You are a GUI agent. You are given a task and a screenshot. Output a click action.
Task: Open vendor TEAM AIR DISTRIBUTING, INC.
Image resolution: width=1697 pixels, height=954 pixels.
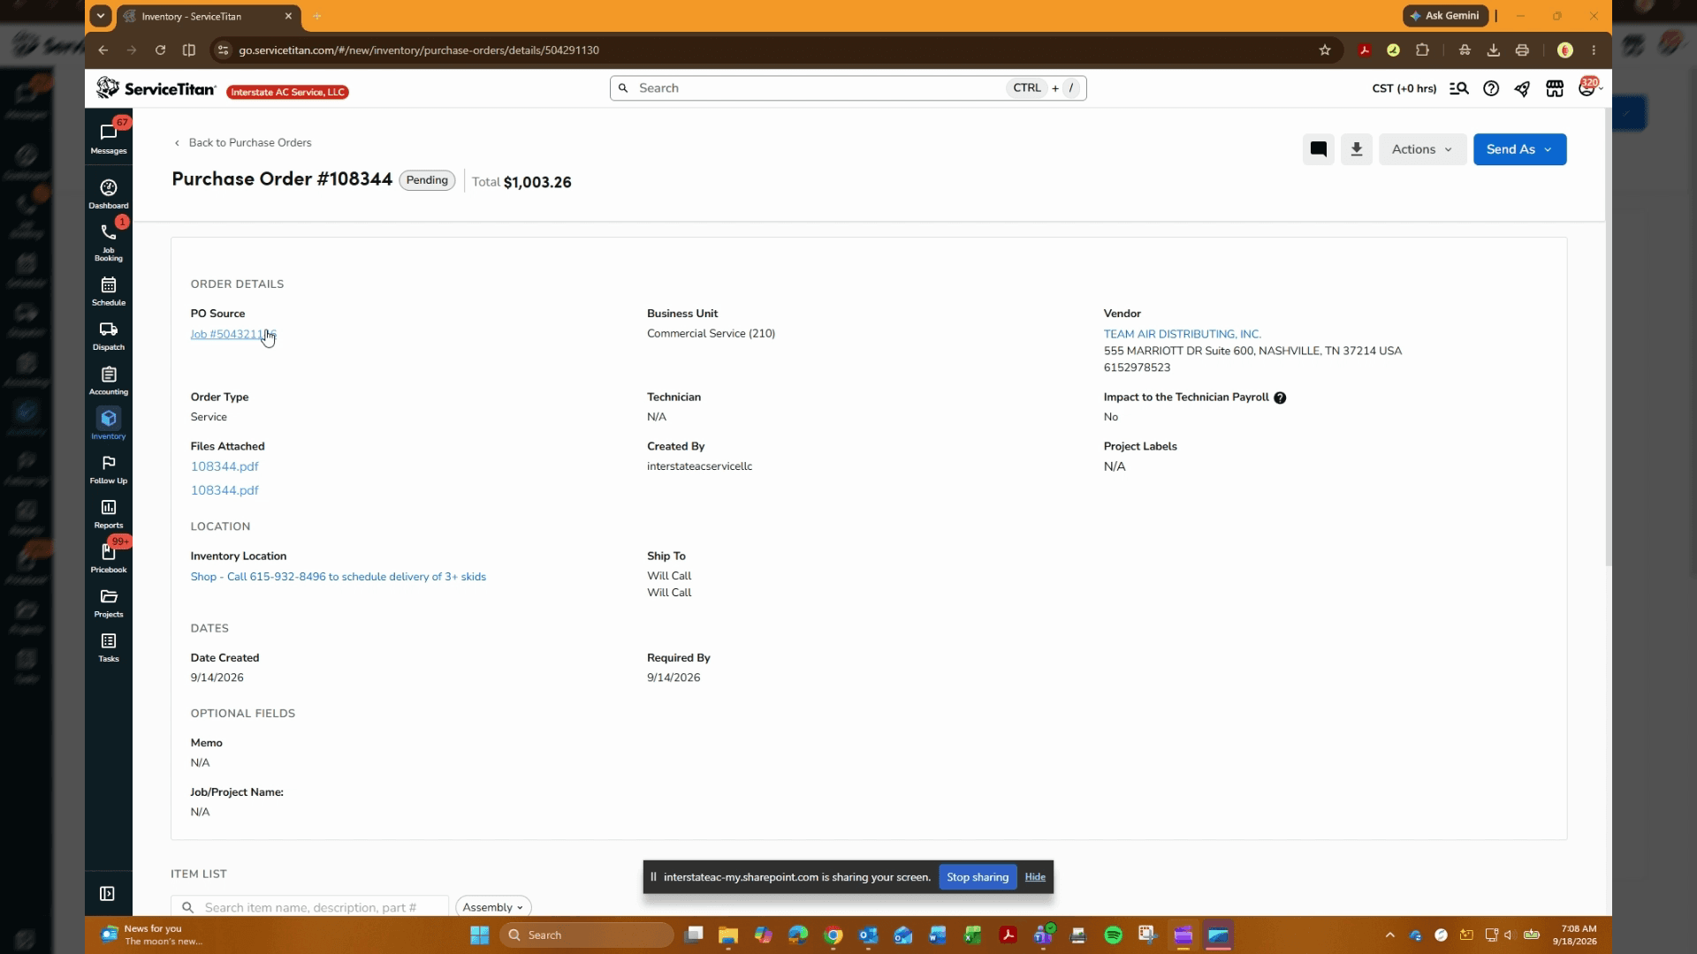tap(1182, 334)
